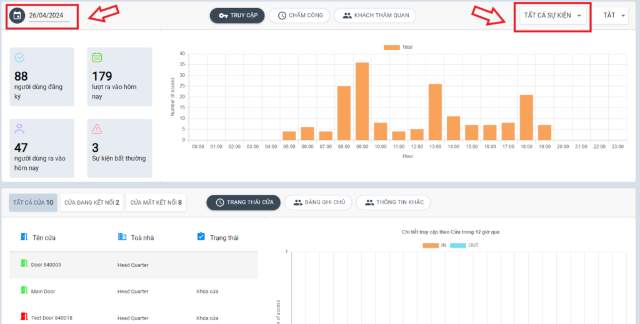Switch to the KHÁCH THĂM QUAN tab
Screen dimensions: 640x324
click(375, 16)
